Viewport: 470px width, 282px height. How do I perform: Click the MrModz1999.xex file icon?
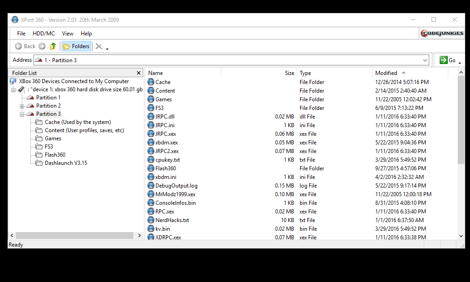point(151,194)
